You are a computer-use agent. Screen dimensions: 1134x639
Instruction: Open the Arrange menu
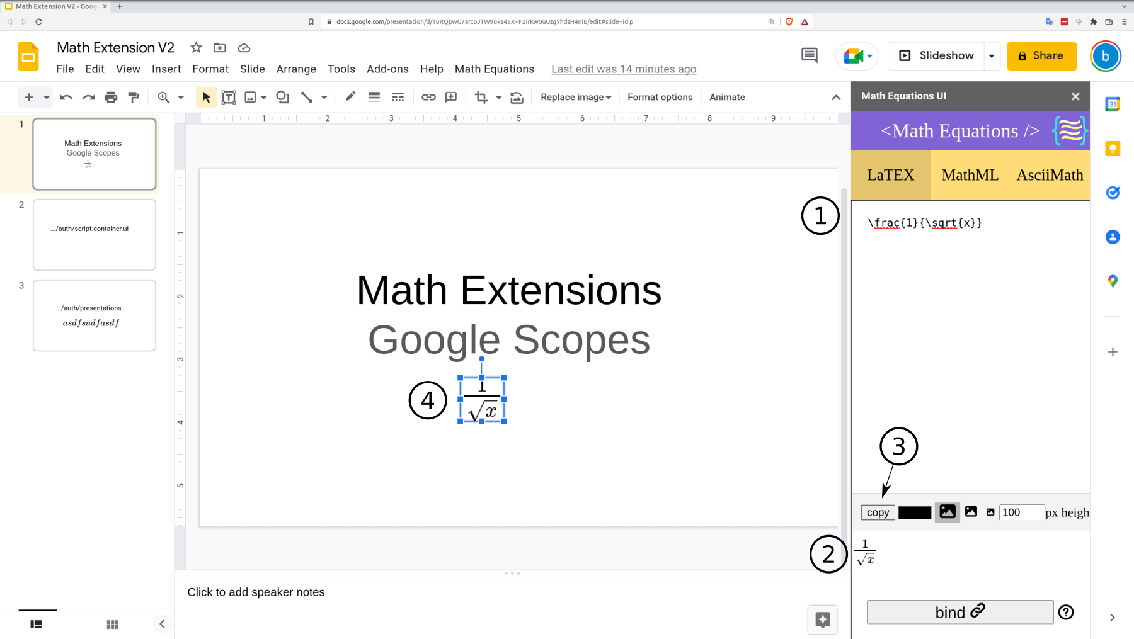click(296, 69)
